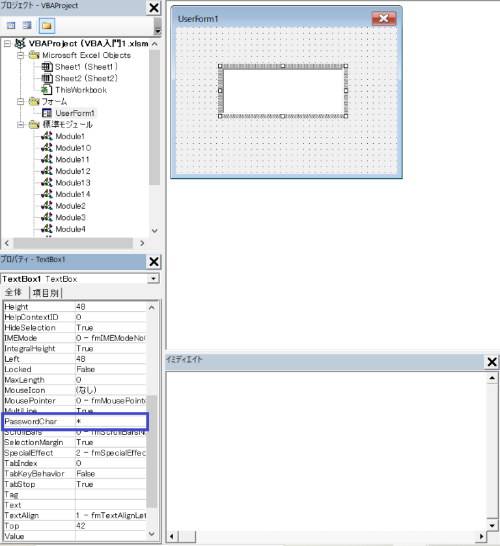This screenshot has height=546, width=500.
Task: Close the イミディエイト window
Action: tap(492, 362)
